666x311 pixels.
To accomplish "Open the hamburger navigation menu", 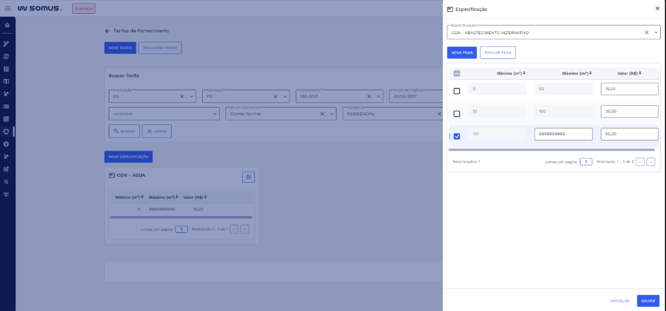I will [x=8, y=9].
